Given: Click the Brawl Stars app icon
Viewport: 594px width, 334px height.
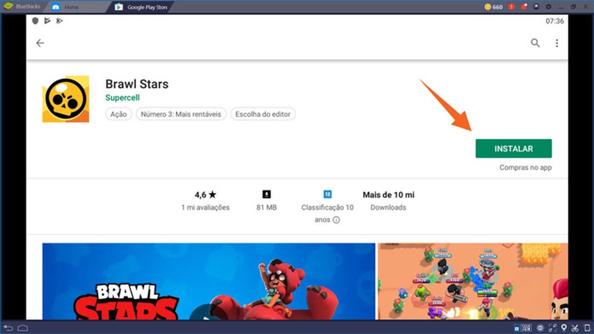Looking at the screenshot, I should [65, 99].
